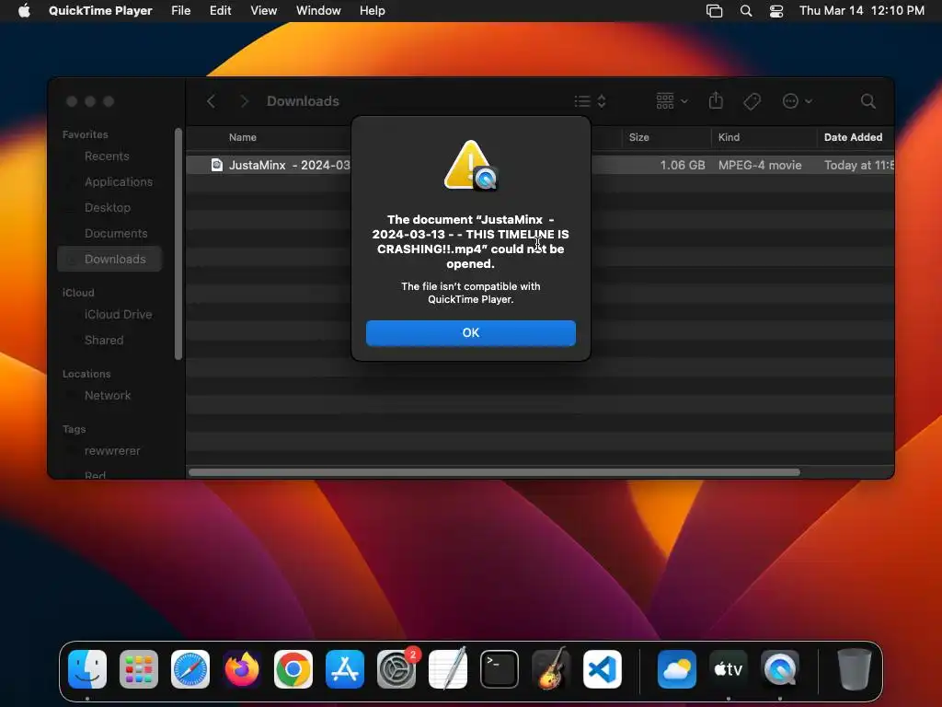Open Applications in the Finder sidebar

coord(119,181)
